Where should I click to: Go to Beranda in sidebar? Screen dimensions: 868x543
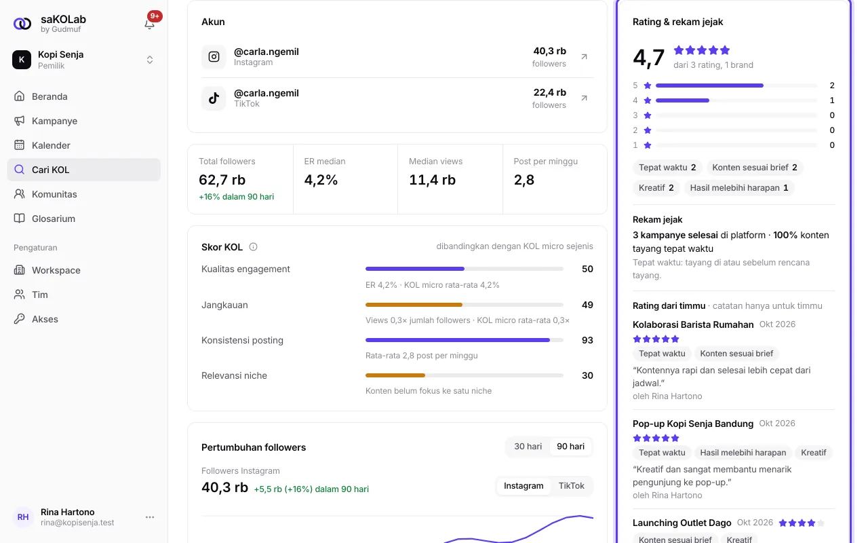[x=84, y=96]
